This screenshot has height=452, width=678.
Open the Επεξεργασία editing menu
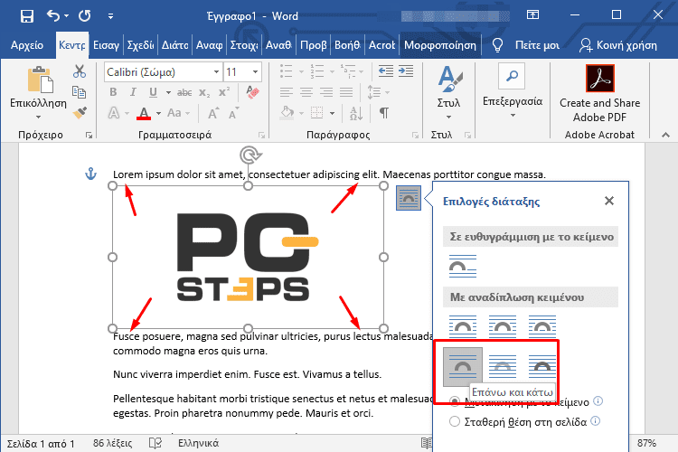pos(513,90)
